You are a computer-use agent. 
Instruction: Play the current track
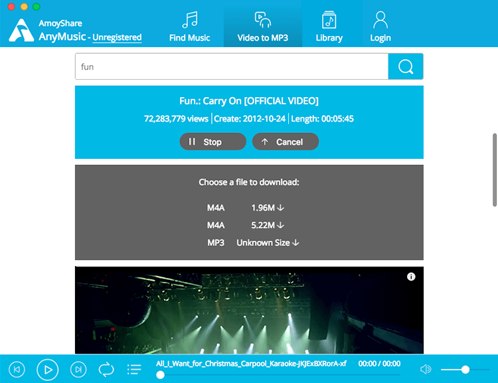pyautogui.click(x=48, y=370)
